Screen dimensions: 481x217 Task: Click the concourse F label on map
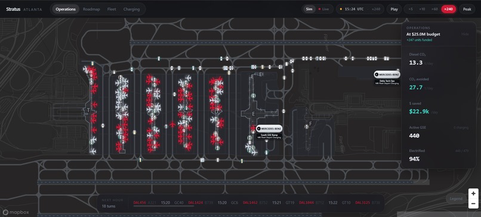point(310,123)
